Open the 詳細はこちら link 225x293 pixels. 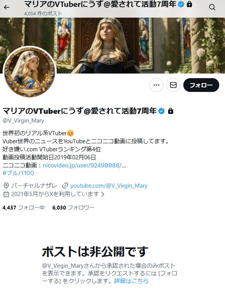[x=131, y=281]
